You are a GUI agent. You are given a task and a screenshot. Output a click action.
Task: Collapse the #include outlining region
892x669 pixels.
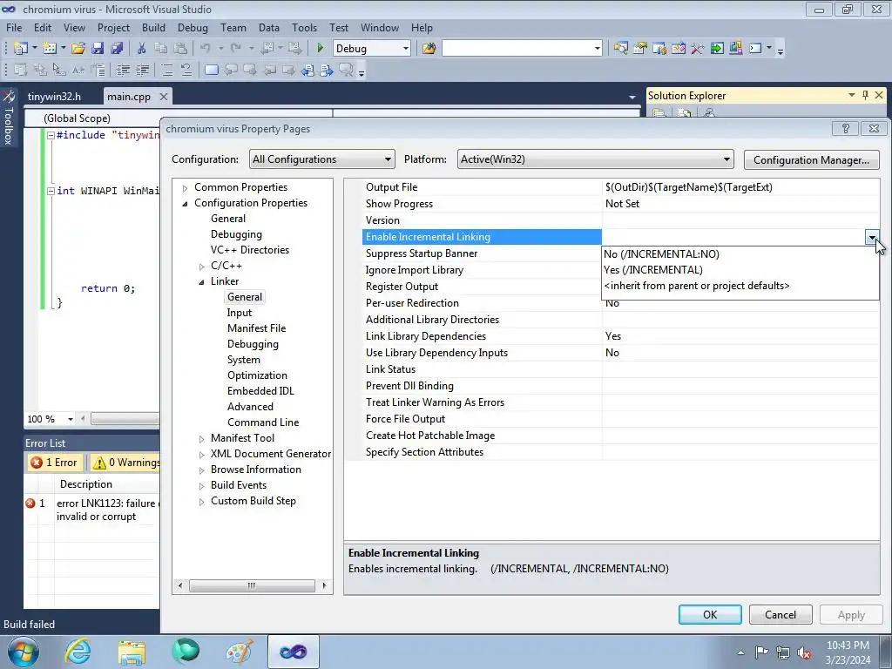click(x=51, y=135)
